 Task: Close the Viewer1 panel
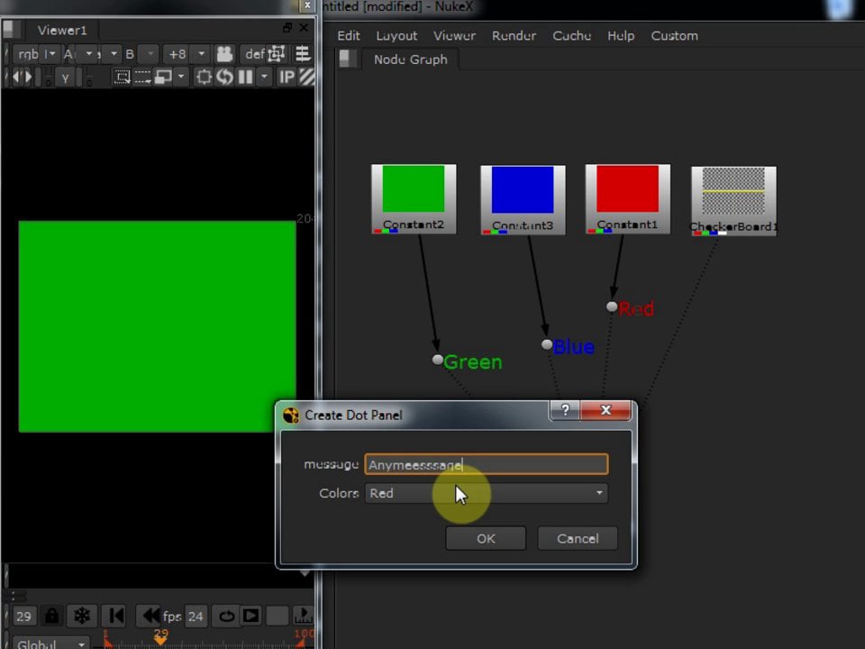304,28
